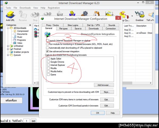159x128 pixels.
Task: Switch to the Downloads tab in Configuration
Action: [x=94, y=29]
